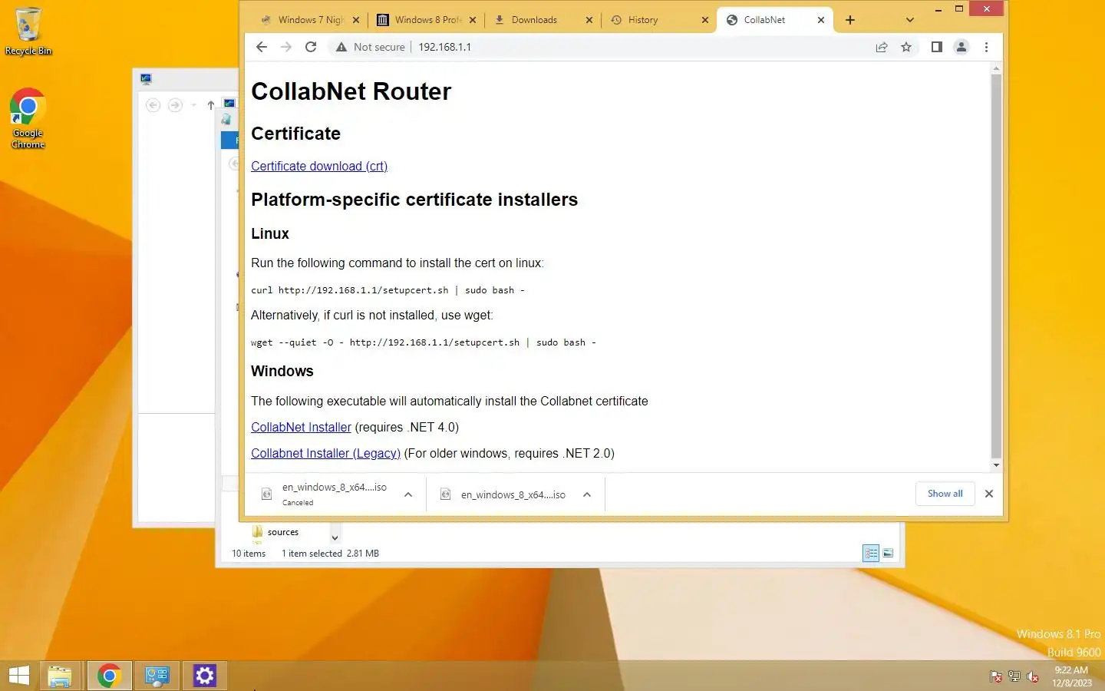Click back arrow in background Explorer window
The width and height of the screenshot is (1105, 691).
[x=153, y=105]
